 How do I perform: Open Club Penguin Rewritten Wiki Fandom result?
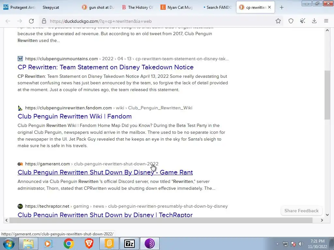75,116
